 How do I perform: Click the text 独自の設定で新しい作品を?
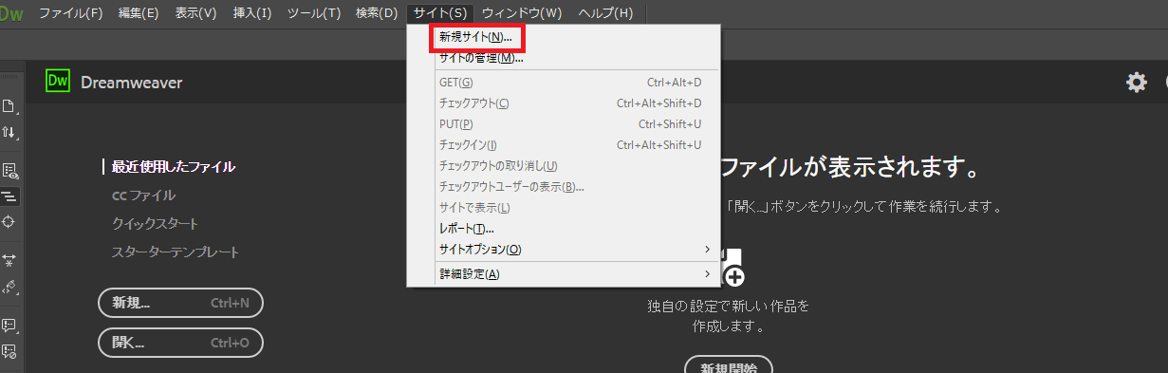tap(729, 307)
